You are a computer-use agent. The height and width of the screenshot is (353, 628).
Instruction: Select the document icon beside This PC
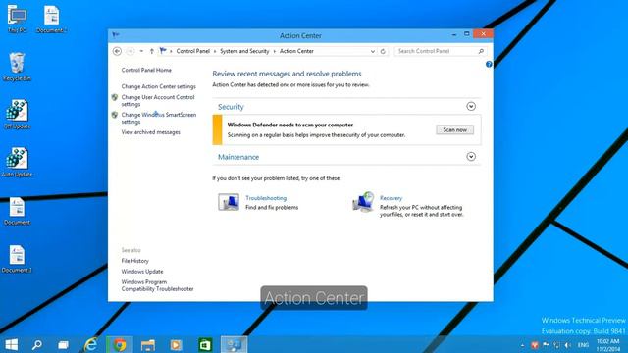click(x=51, y=19)
